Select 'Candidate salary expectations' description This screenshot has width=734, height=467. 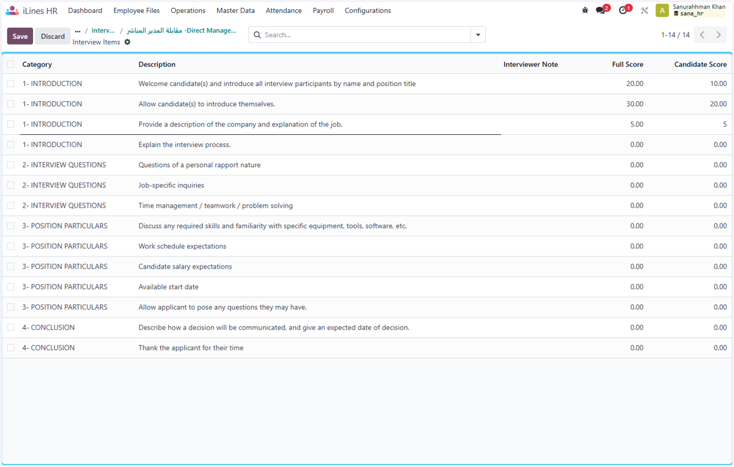(x=185, y=267)
